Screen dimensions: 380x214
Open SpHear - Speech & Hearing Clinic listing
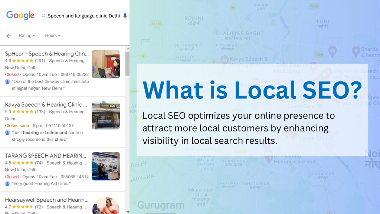click(47, 53)
